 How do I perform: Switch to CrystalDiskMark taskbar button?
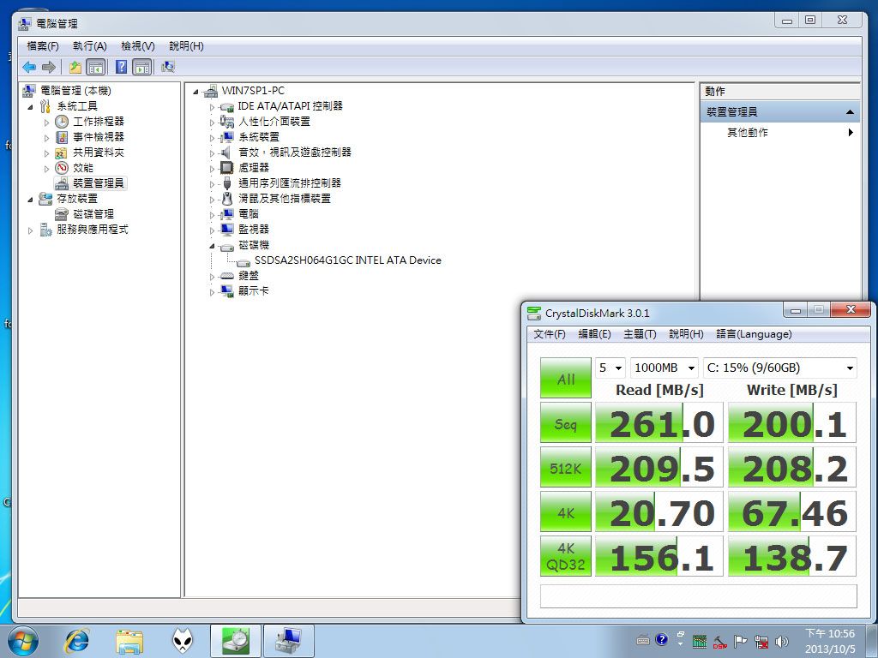(x=236, y=641)
